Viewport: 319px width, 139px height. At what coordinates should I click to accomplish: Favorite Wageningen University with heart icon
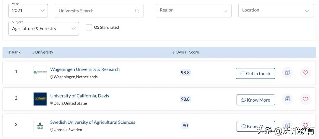click(x=305, y=72)
